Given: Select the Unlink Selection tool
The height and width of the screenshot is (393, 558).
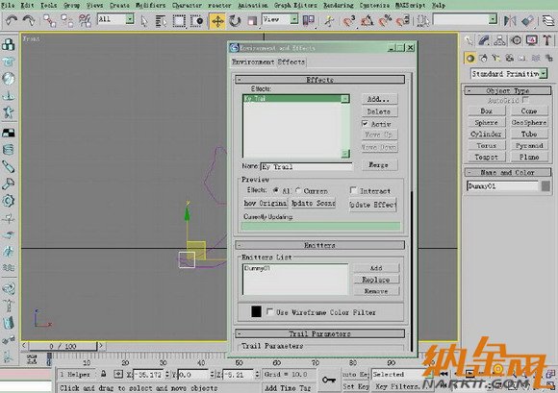Looking at the screenshot, I should 67,20.
